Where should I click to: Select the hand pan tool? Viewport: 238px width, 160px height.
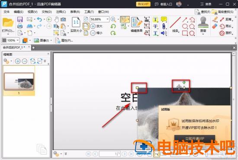pyautogui.click(x=56, y=19)
